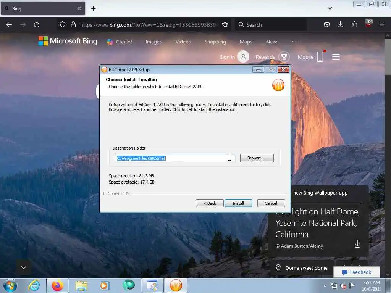
Task: Open a new tab with plus
Action: click(93, 9)
